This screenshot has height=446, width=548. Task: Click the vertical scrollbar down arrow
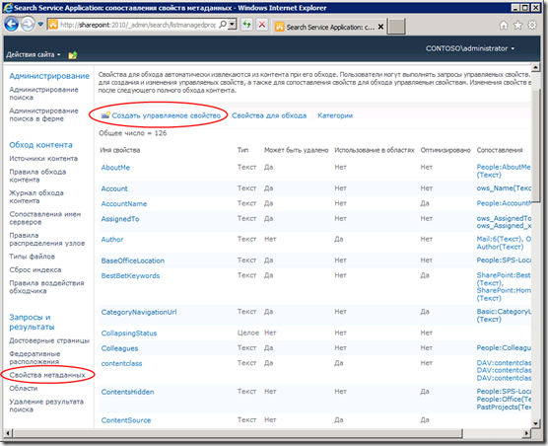coord(535,423)
